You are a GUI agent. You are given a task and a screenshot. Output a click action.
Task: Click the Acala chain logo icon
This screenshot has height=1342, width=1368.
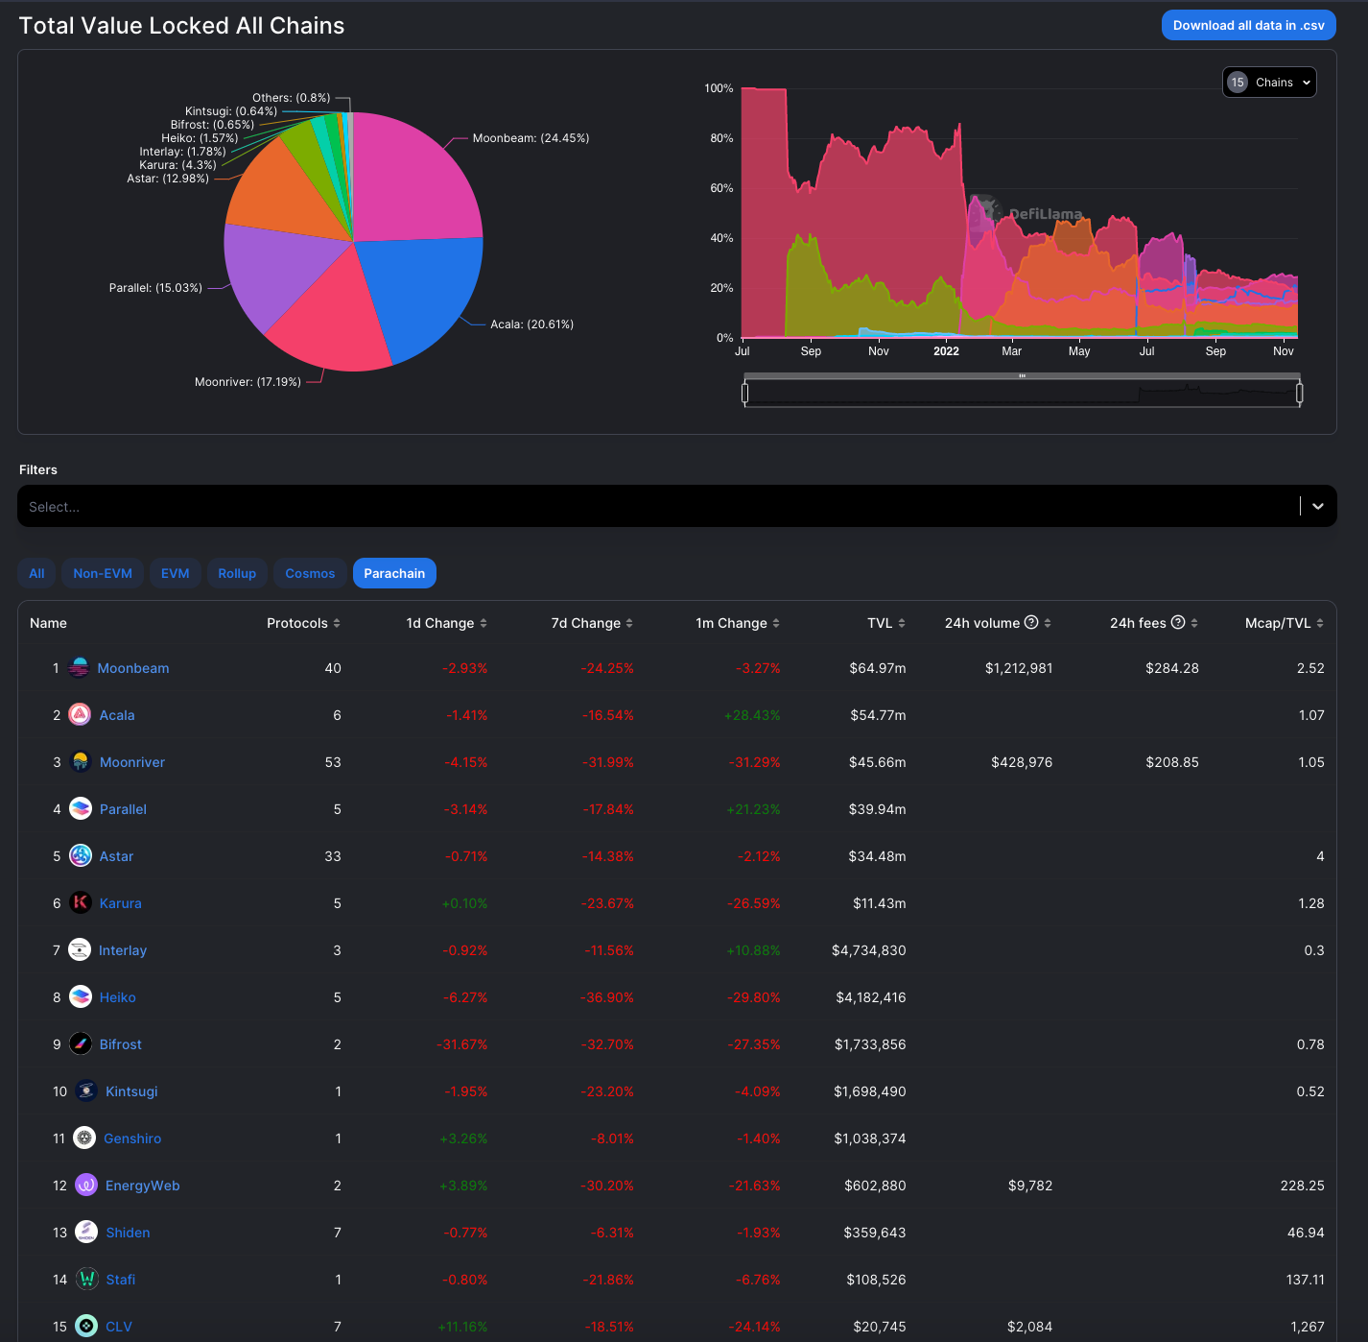81,714
